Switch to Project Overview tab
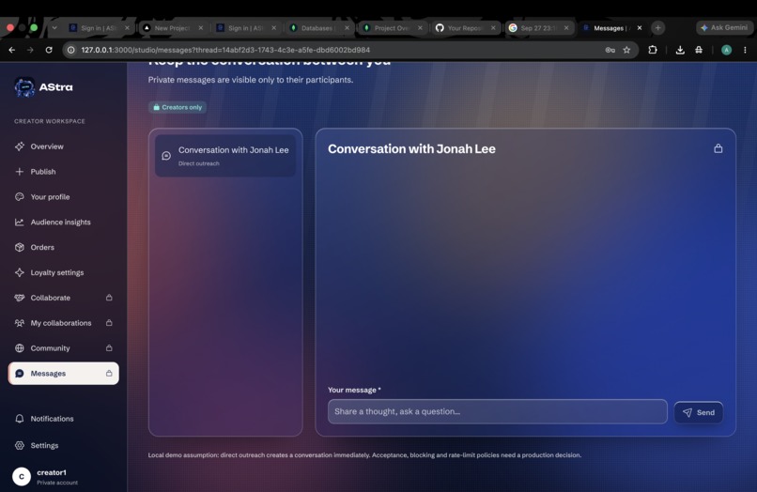The height and width of the screenshot is (492, 757). pyautogui.click(x=392, y=28)
